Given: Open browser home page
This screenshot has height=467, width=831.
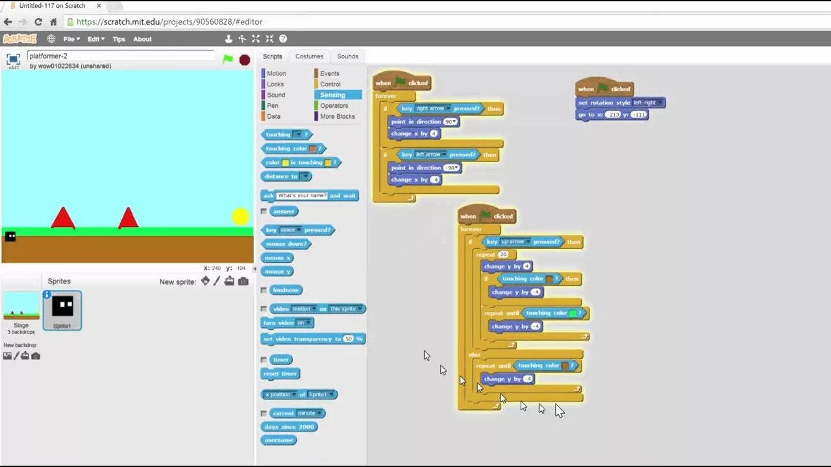Looking at the screenshot, I should 53,21.
